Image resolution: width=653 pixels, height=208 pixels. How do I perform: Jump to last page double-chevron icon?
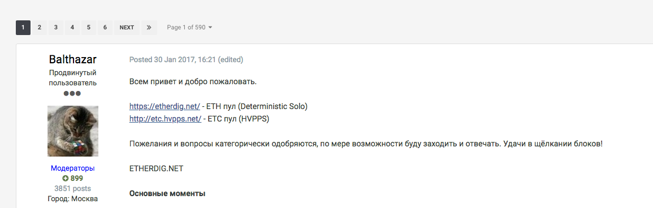pyautogui.click(x=149, y=28)
